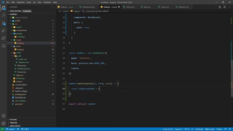Open the Remote Explorer view
233x131 pixels.
3,45
